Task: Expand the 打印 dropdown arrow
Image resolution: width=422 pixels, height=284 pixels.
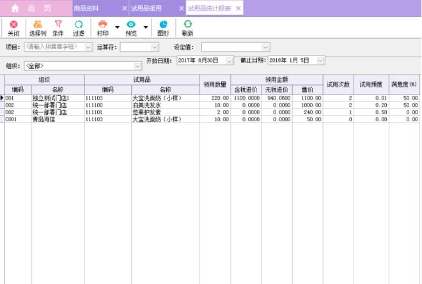Action: point(118,27)
